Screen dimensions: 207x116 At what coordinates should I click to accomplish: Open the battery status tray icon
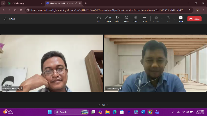pyautogui.click(x=192, y=112)
